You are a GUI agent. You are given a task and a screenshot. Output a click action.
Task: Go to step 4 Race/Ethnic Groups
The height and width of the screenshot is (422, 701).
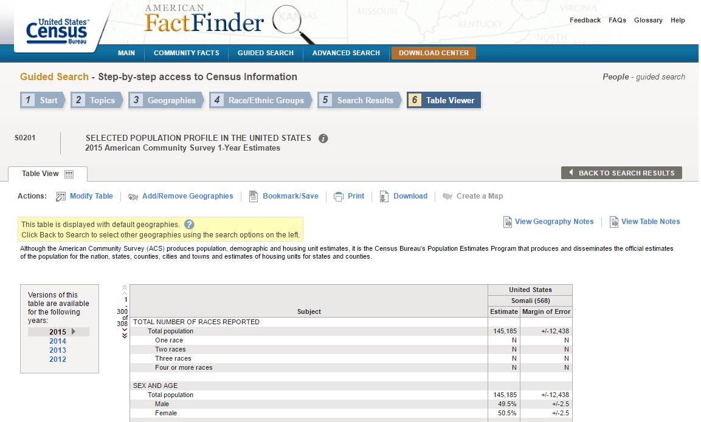(x=260, y=100)
